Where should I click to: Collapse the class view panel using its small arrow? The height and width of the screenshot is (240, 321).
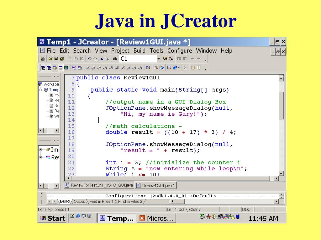54,141
